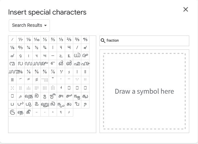This screenshot has width=198, height=144.
Task: Select the zero-thirds (↉) fraction character
Action: coord(20,48)
